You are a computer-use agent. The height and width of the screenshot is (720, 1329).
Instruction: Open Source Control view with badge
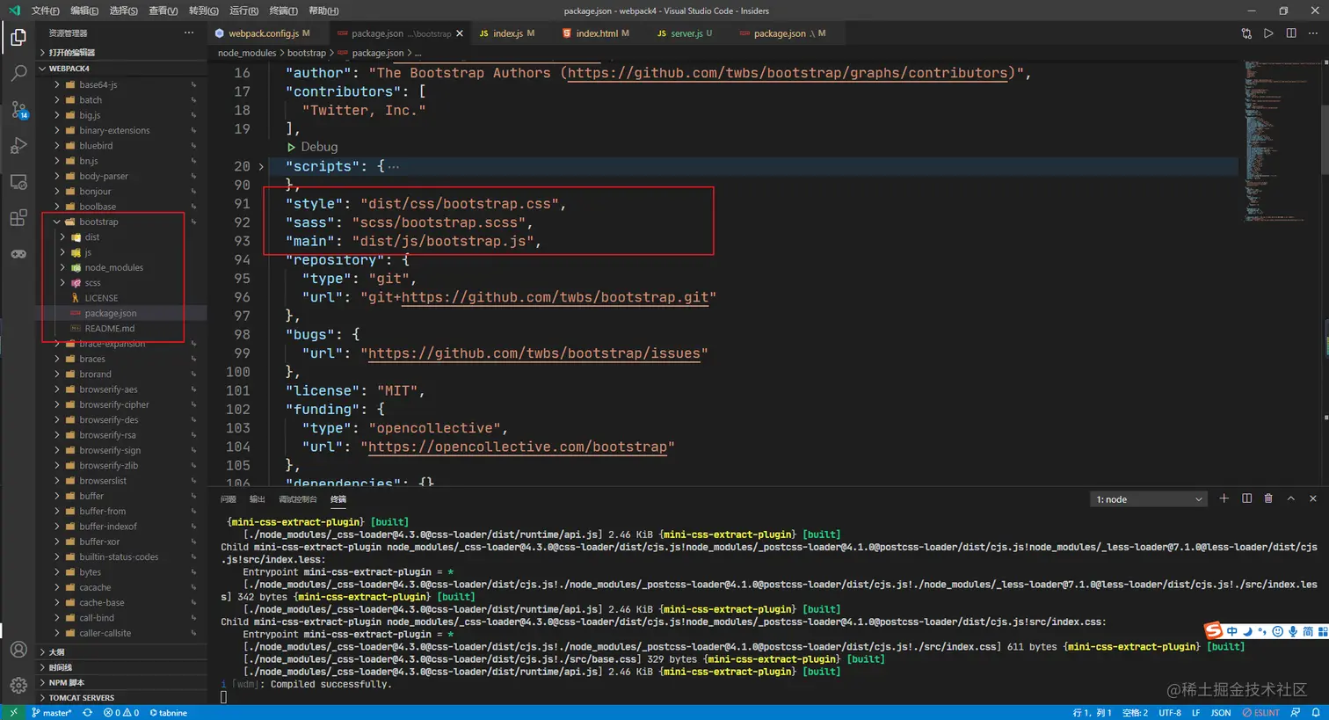18,110
